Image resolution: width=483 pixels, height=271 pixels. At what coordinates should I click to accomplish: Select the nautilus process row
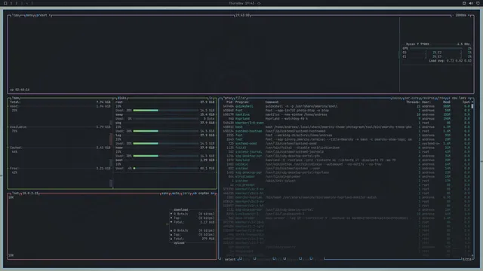[x=347, y=114]
